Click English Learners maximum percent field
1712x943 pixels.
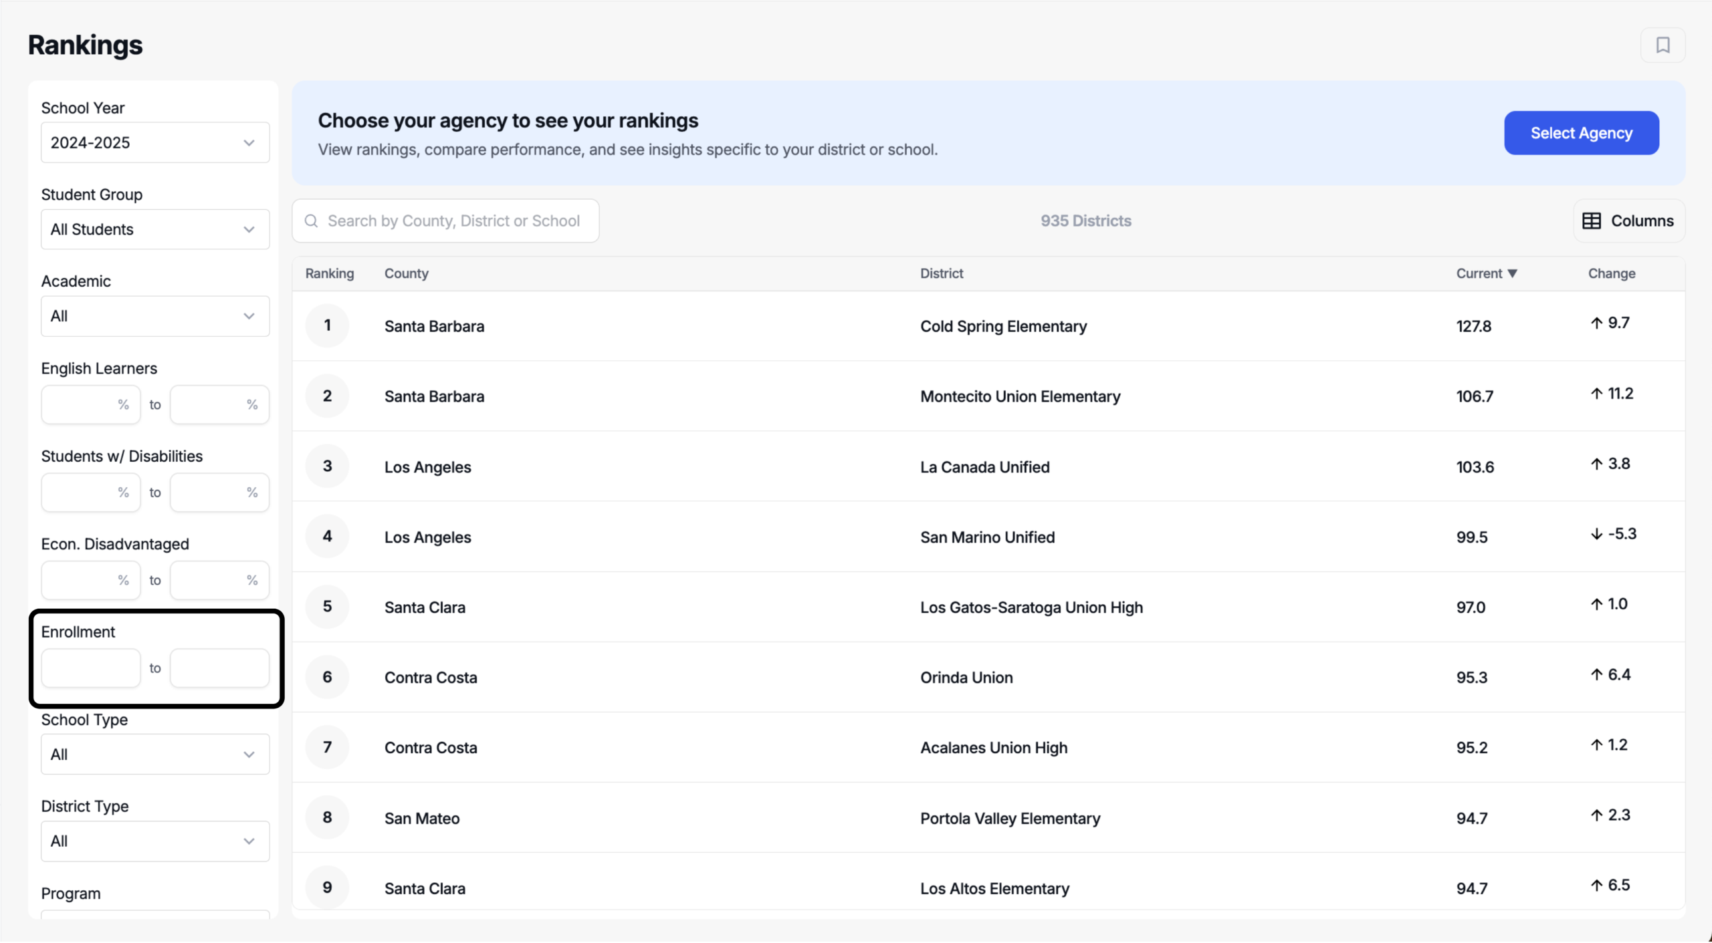click(219, 404)
